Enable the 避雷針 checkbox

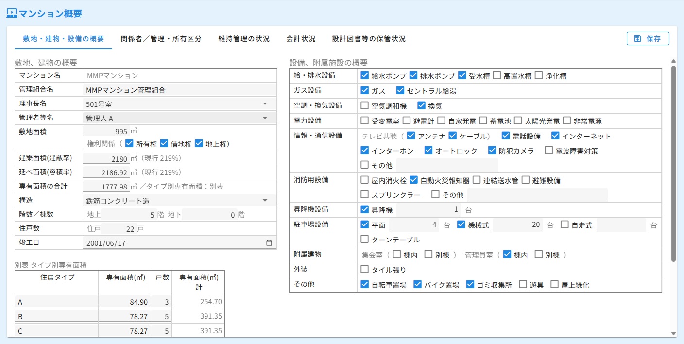click(407, 120)
